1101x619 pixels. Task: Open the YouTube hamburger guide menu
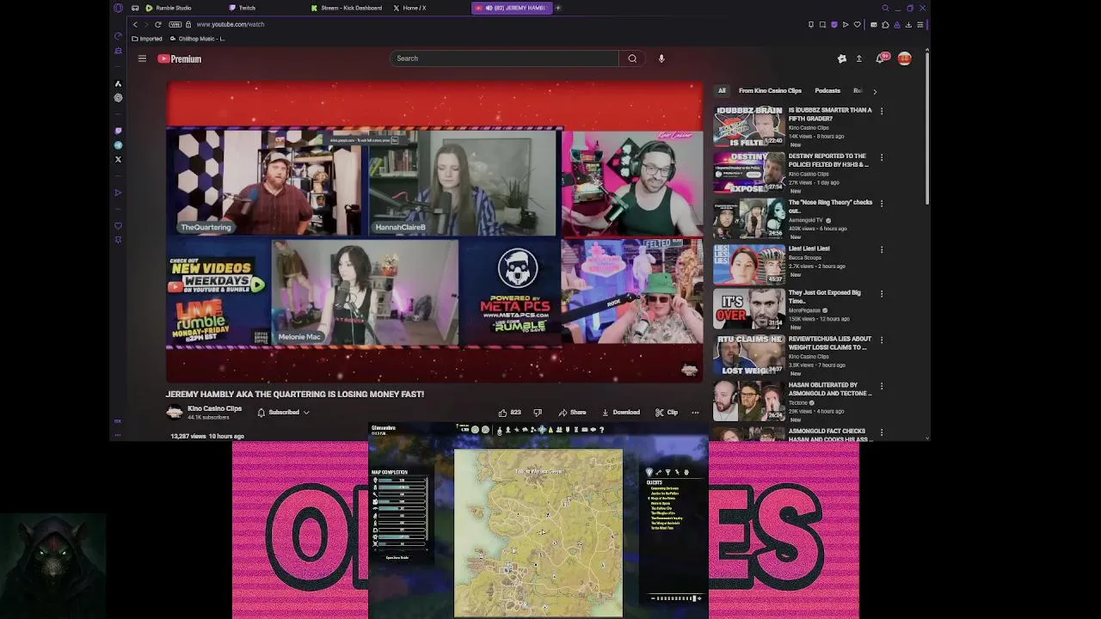142,58
